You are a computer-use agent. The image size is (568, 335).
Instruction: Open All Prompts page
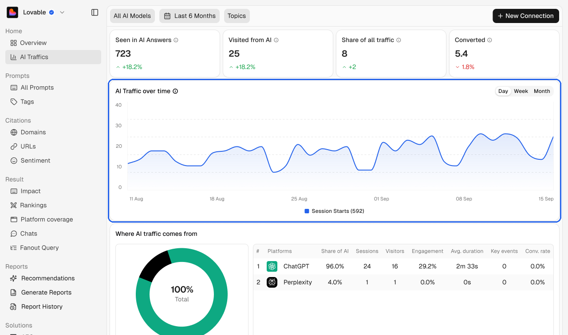[53, 88]
